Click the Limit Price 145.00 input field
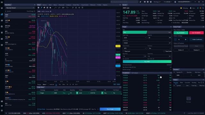This screenshot has height=115, width=205. pyautogui.click(x=146, y=43)
